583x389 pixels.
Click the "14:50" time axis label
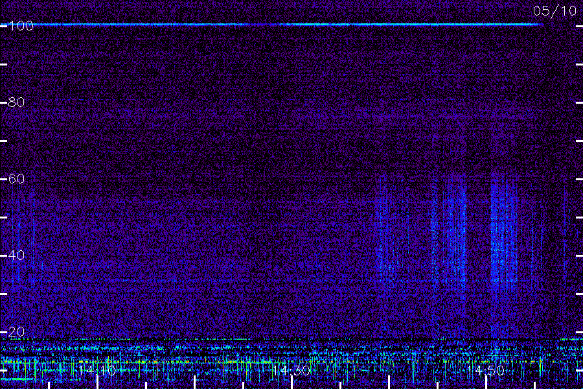tap(486, 370)
